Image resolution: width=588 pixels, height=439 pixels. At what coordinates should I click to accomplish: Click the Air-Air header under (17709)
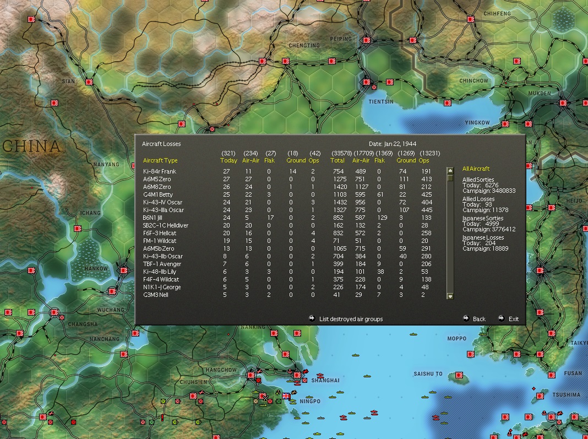(361, 161)
